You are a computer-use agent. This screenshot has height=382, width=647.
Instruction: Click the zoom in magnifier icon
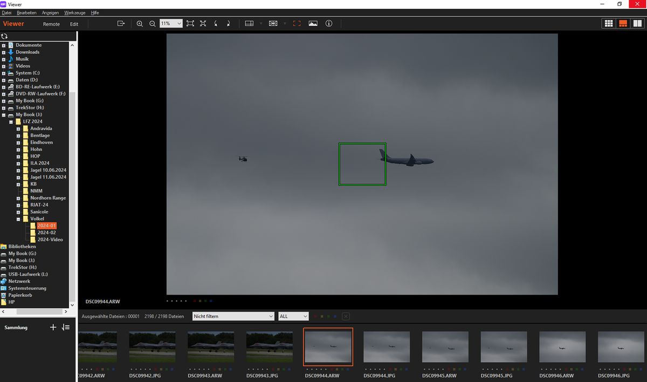140,24
